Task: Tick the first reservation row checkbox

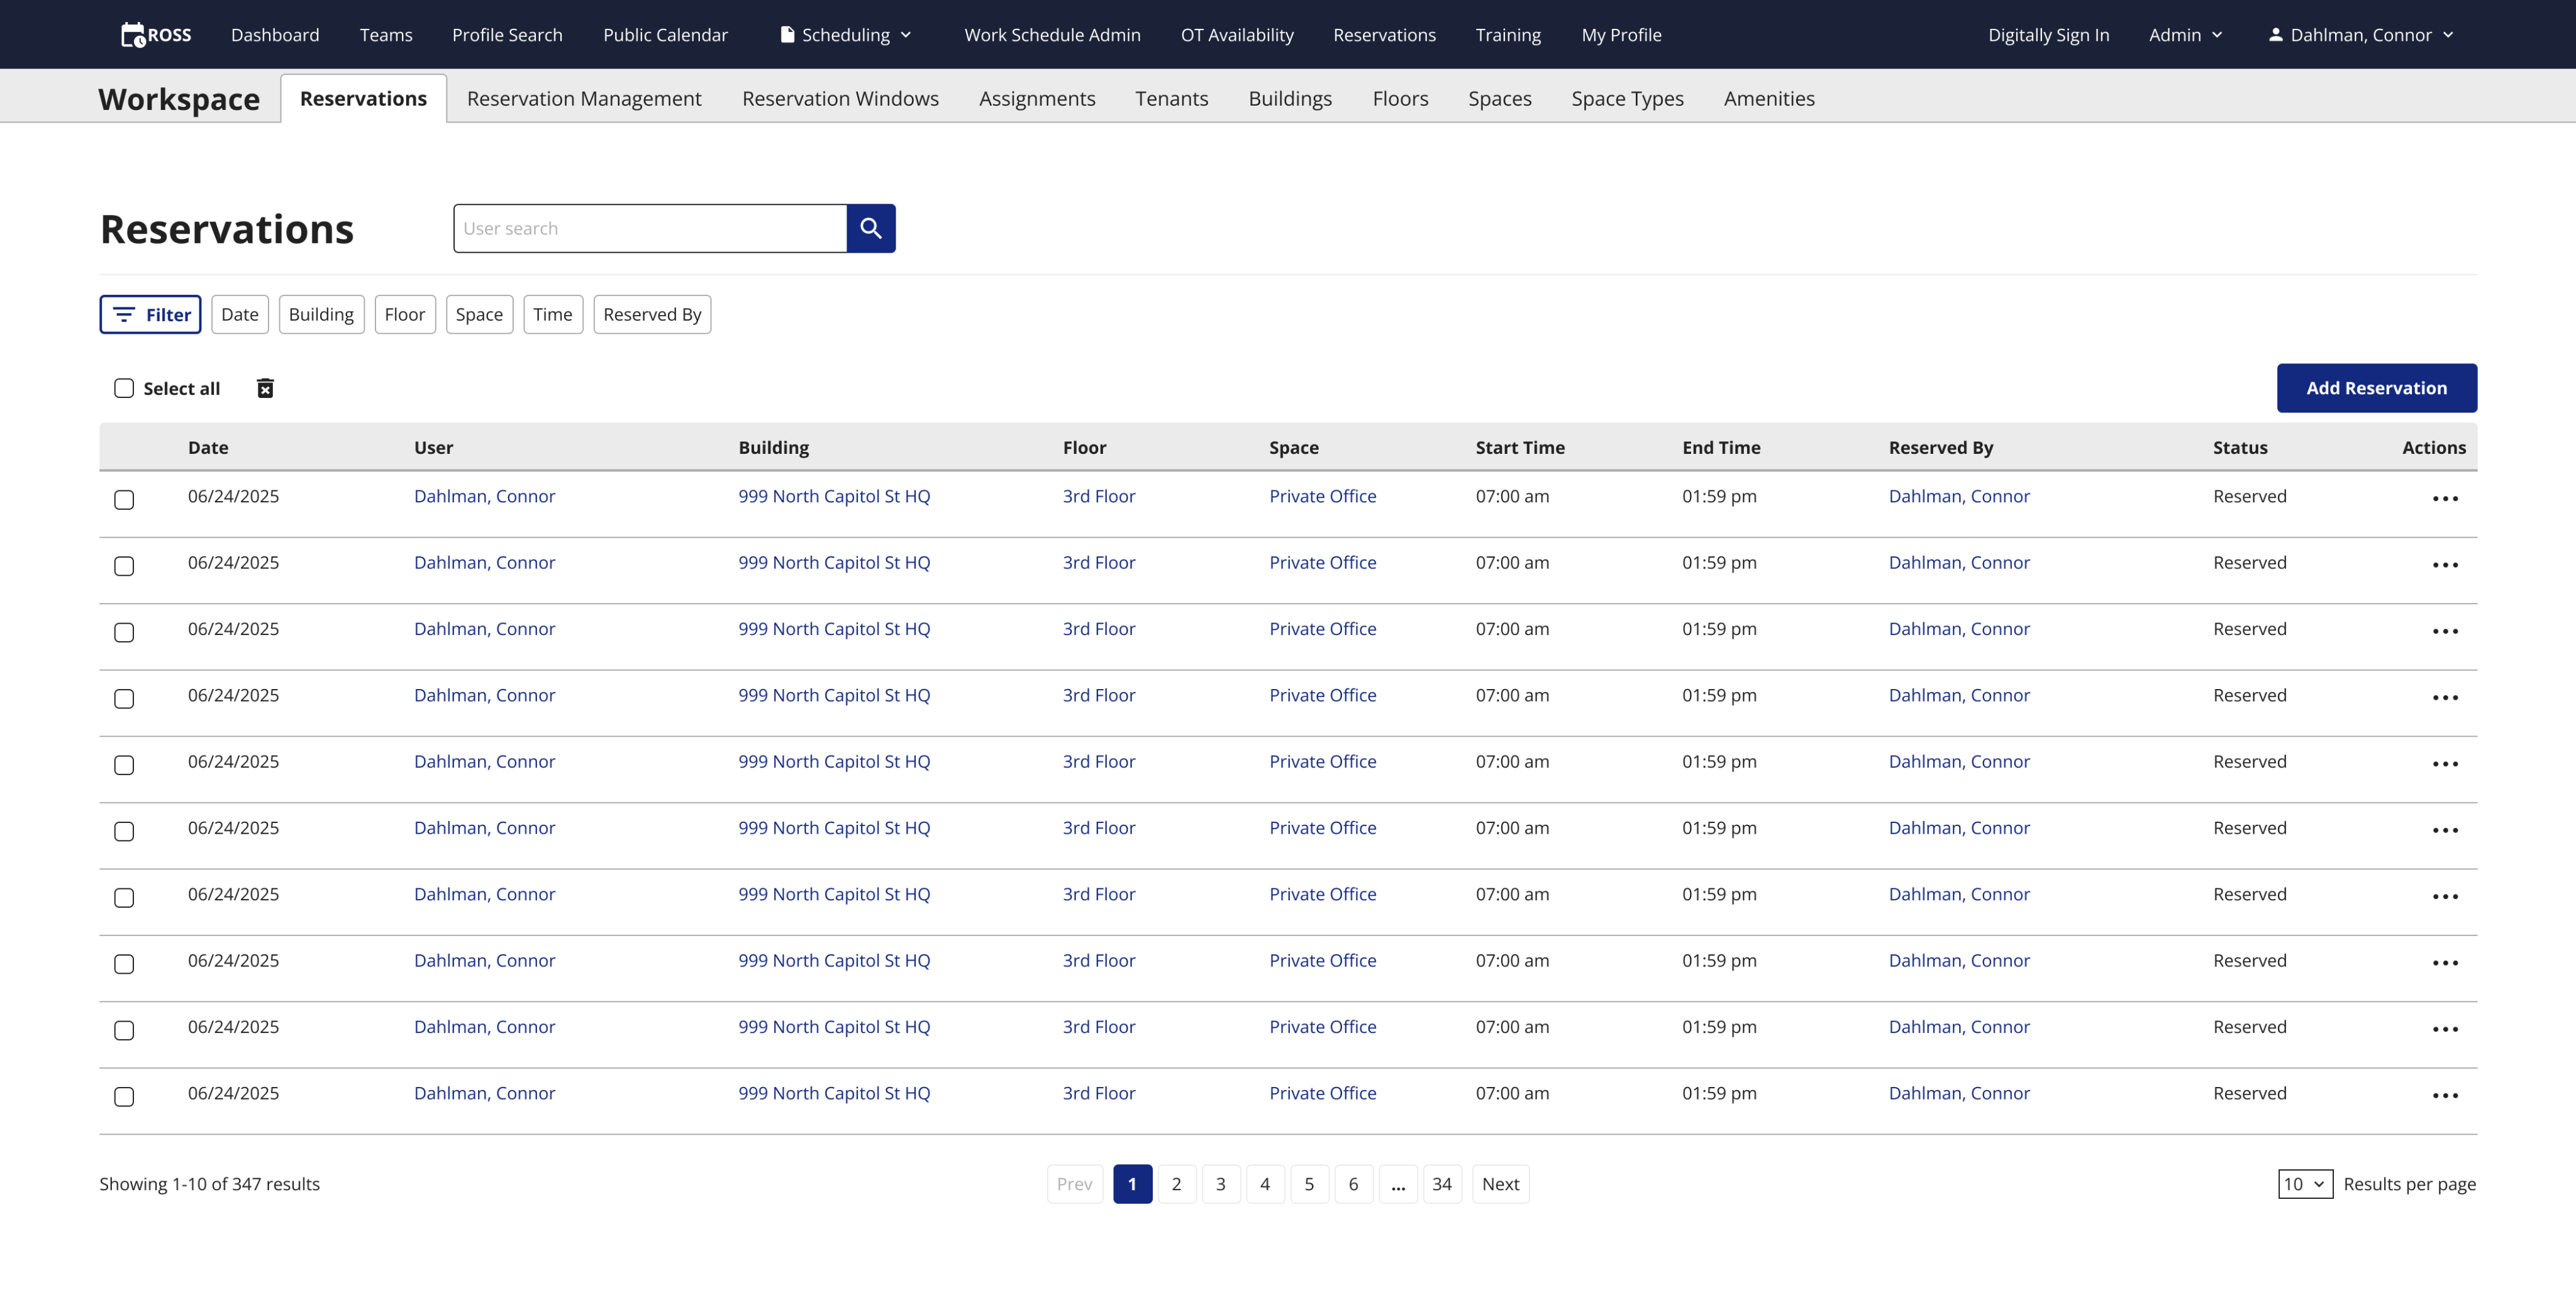Action: point(124,499)
